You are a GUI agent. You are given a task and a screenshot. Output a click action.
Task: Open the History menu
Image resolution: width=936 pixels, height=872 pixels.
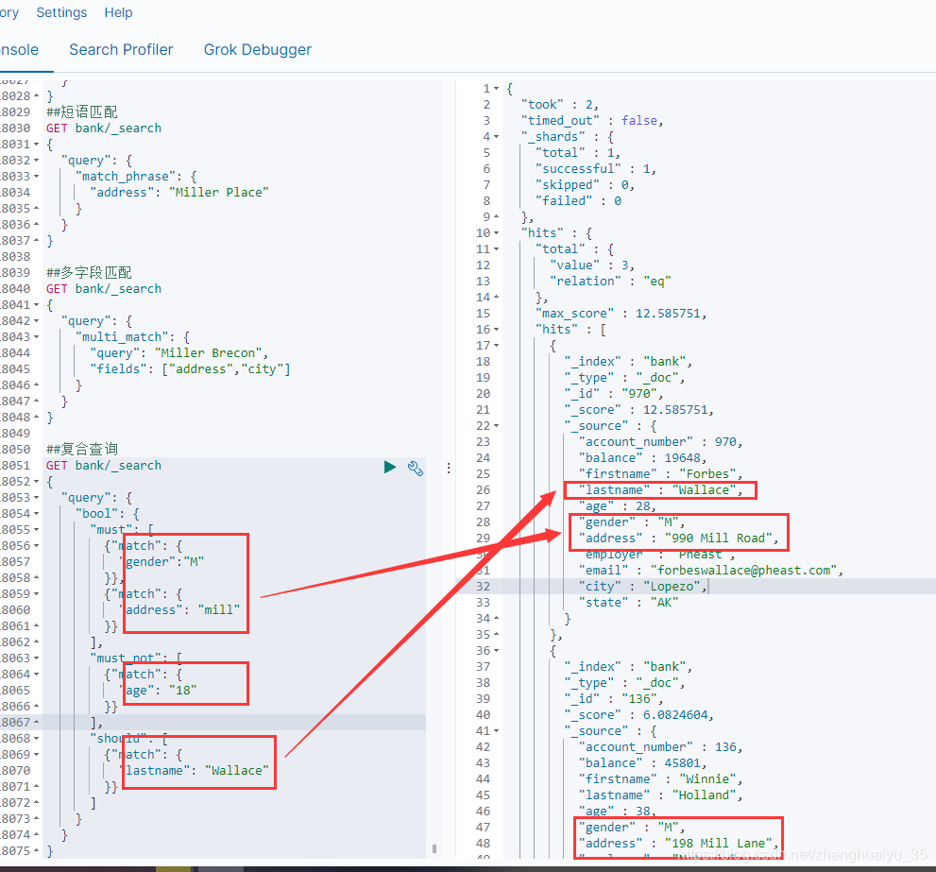point(8,12)
